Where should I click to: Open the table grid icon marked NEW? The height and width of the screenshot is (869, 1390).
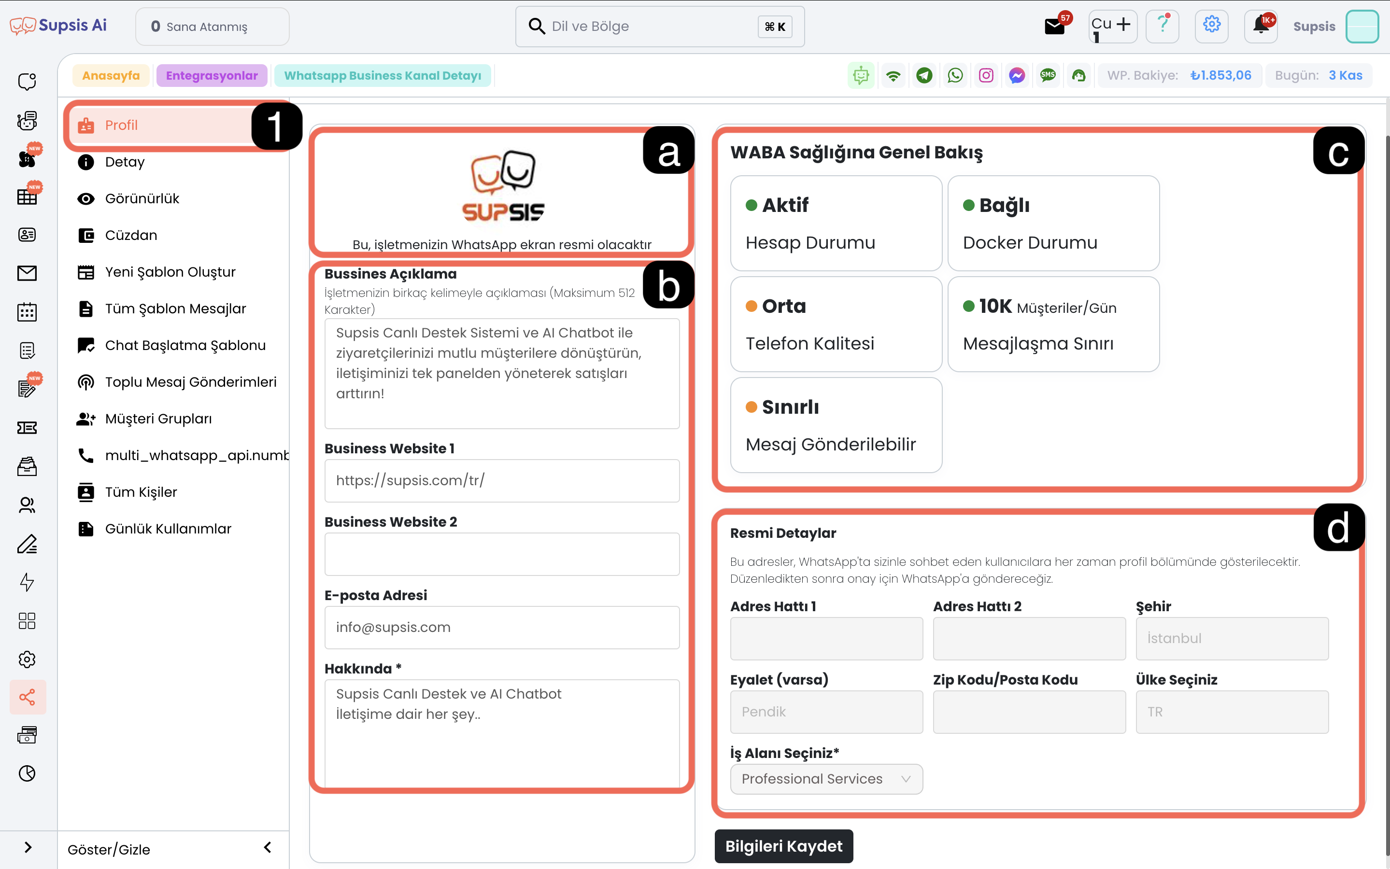[27, 196]
